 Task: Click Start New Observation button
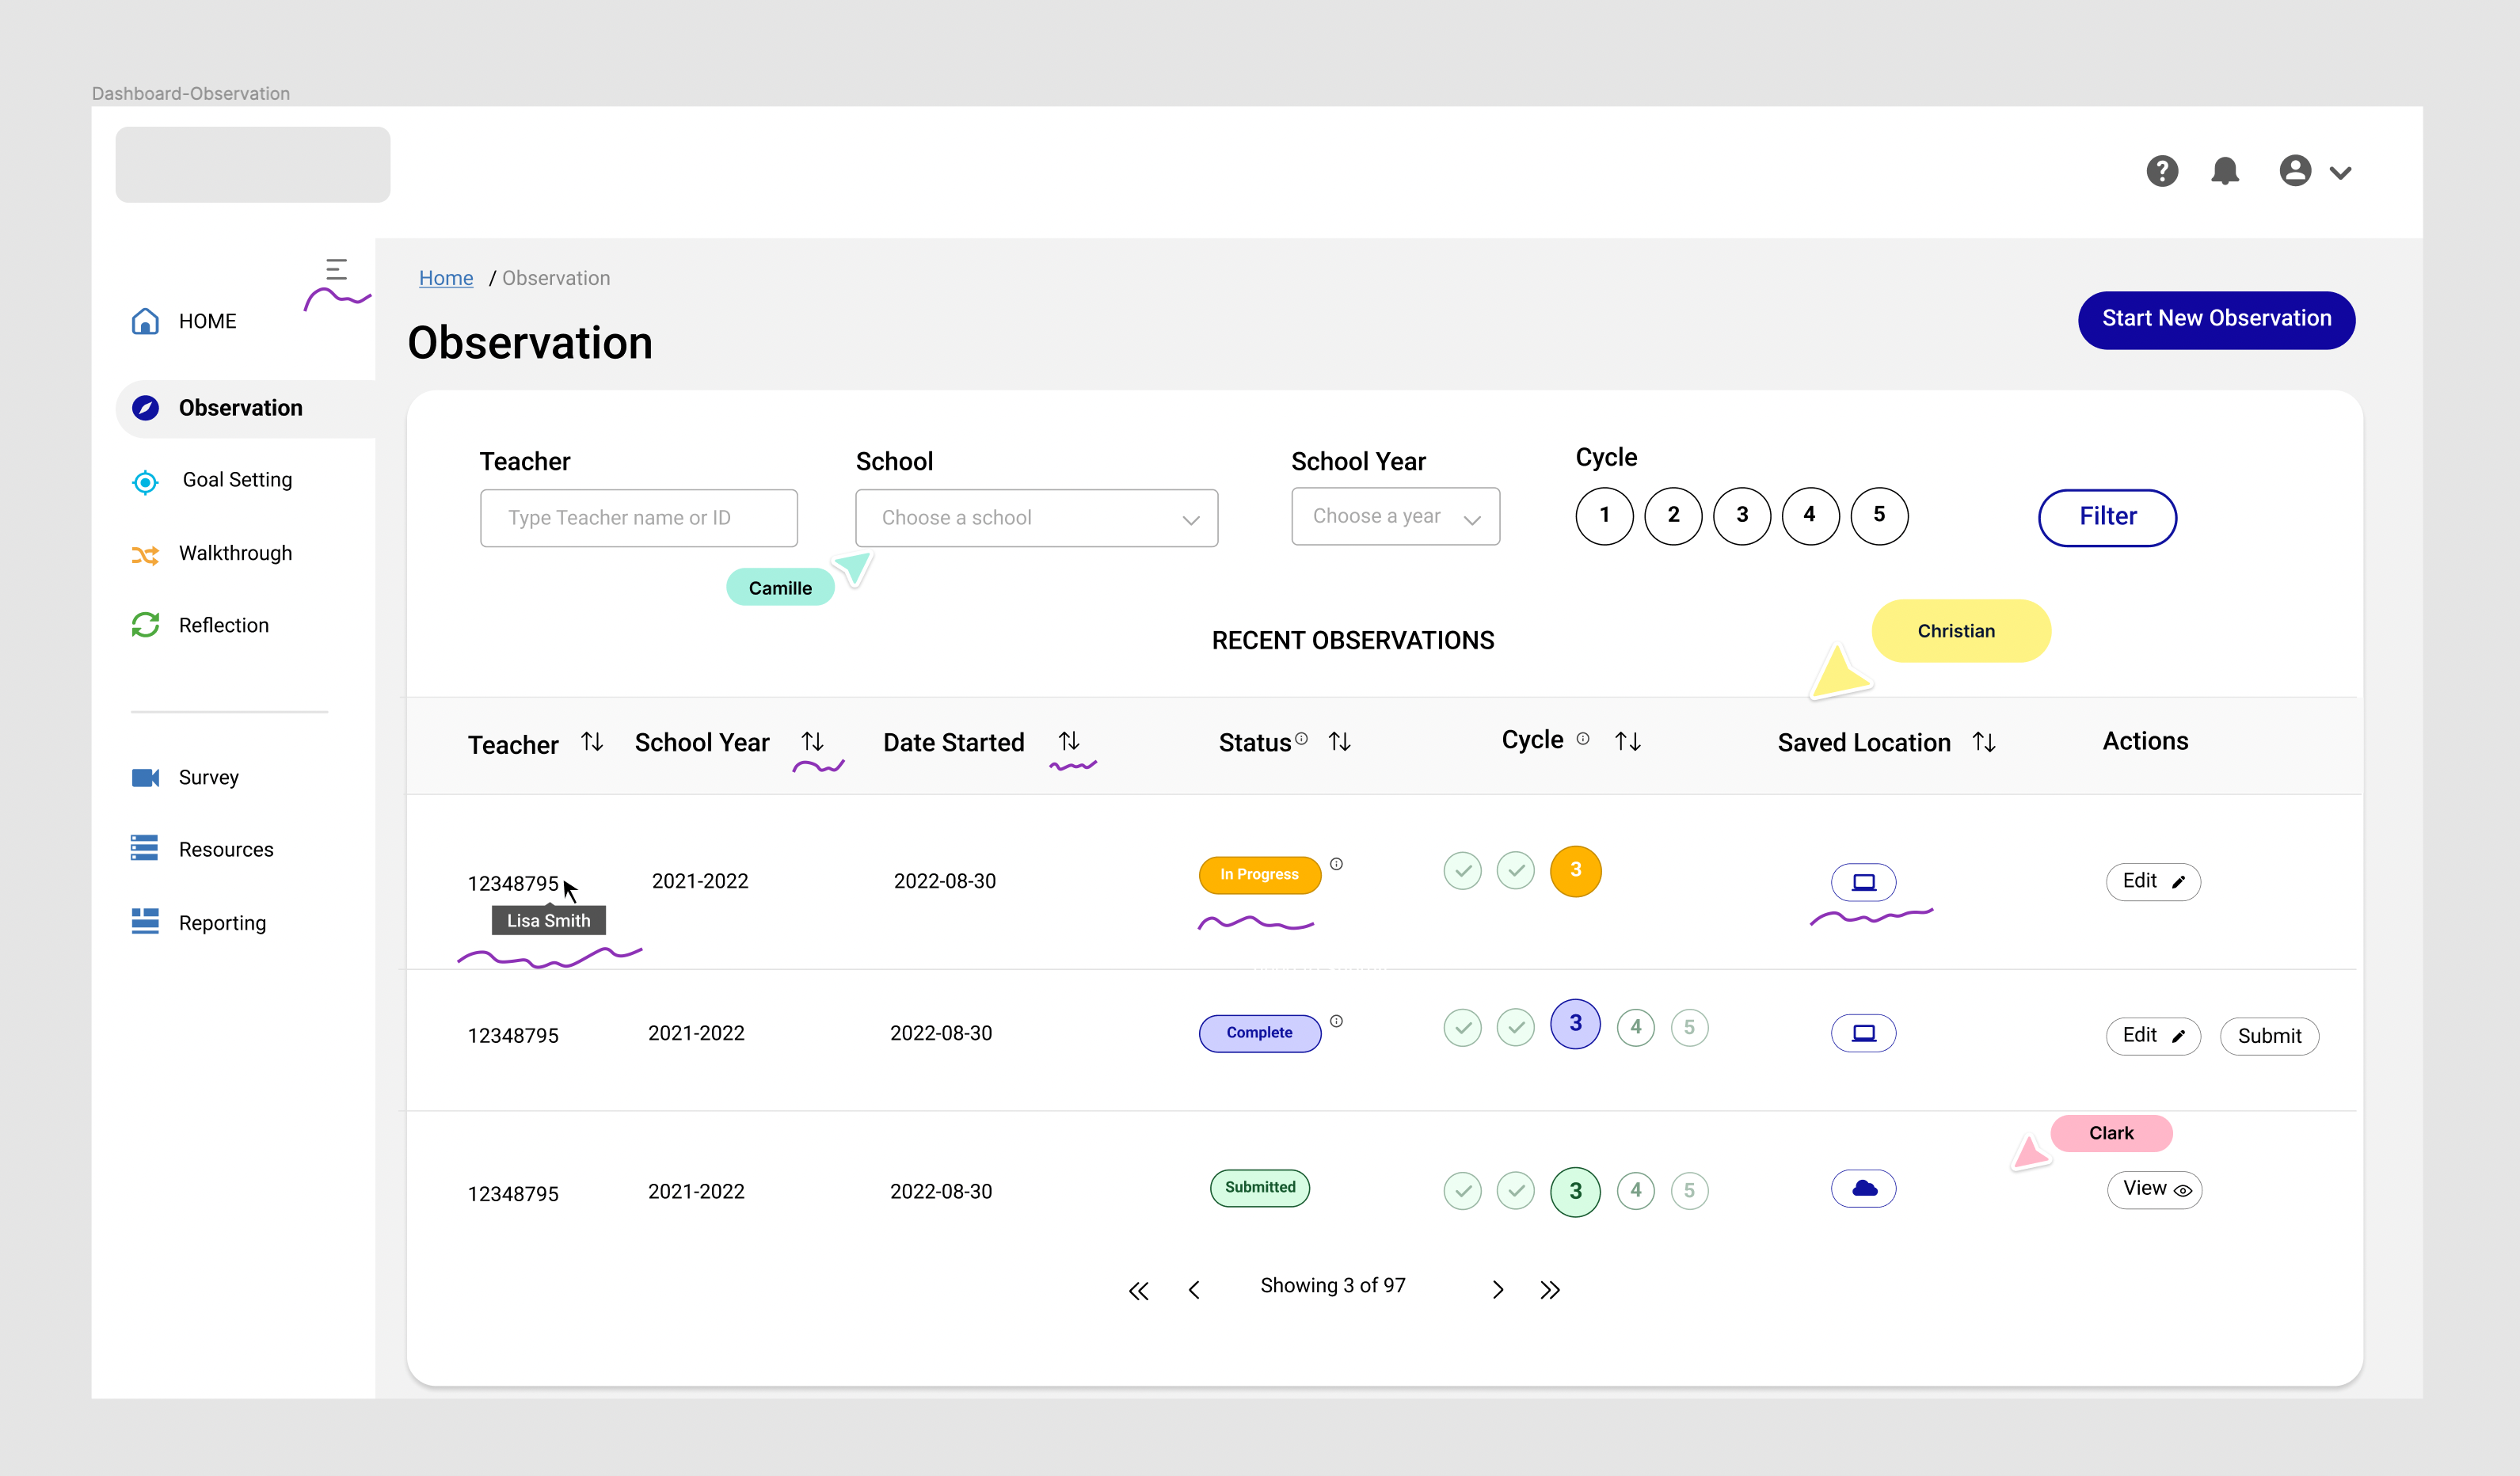pyautogui.click(x=2215, y=319)
